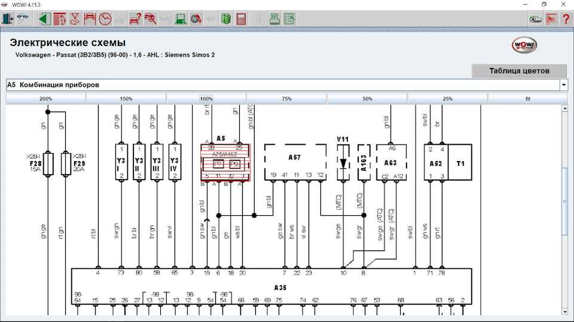The image size is (574, 322).
Task: Click the WOW! logo badge
Action: click(x=524, y=45)
